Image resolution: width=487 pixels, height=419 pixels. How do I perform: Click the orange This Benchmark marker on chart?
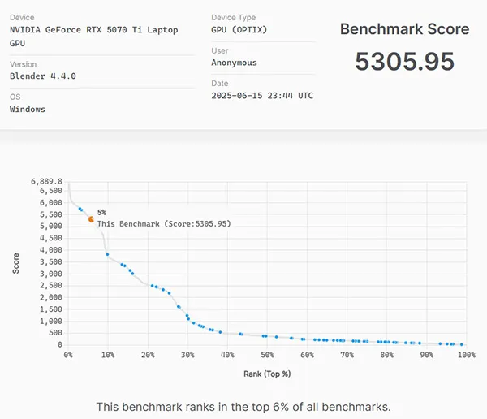coord(92,218)
